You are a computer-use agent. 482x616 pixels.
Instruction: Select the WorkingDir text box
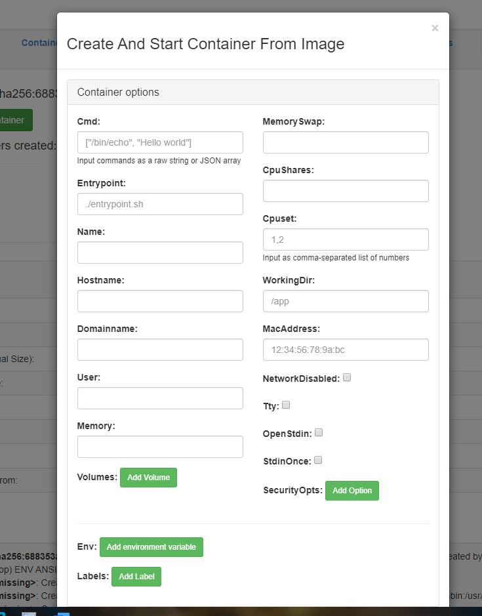coord(346,301)
